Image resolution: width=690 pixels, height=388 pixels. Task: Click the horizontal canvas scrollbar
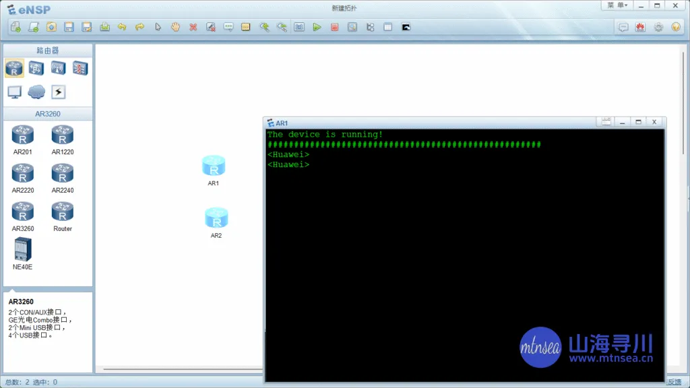click(183, 370)
